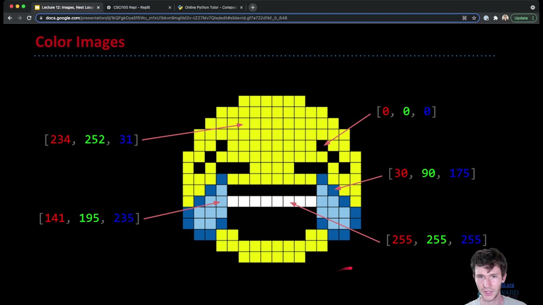The height and width of the screenshot is (305, 543).
Task: Open the extension icon beside the puzzle icon
Action: coord(486,18)
